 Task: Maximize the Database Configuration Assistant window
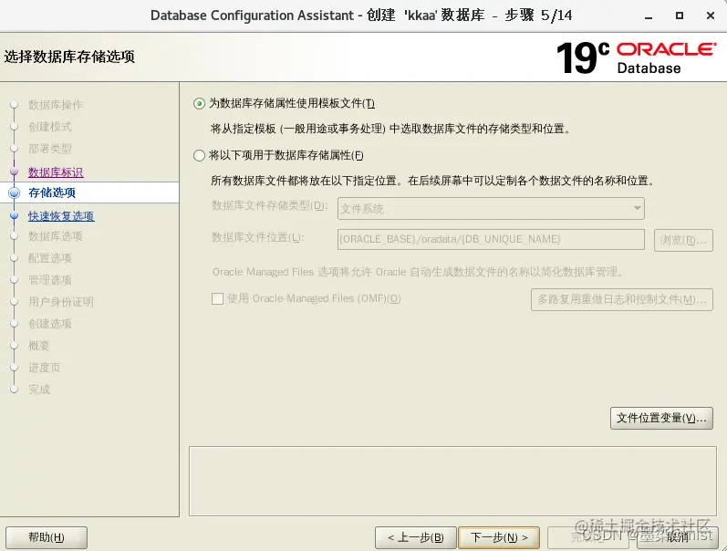tap(680, 16)
